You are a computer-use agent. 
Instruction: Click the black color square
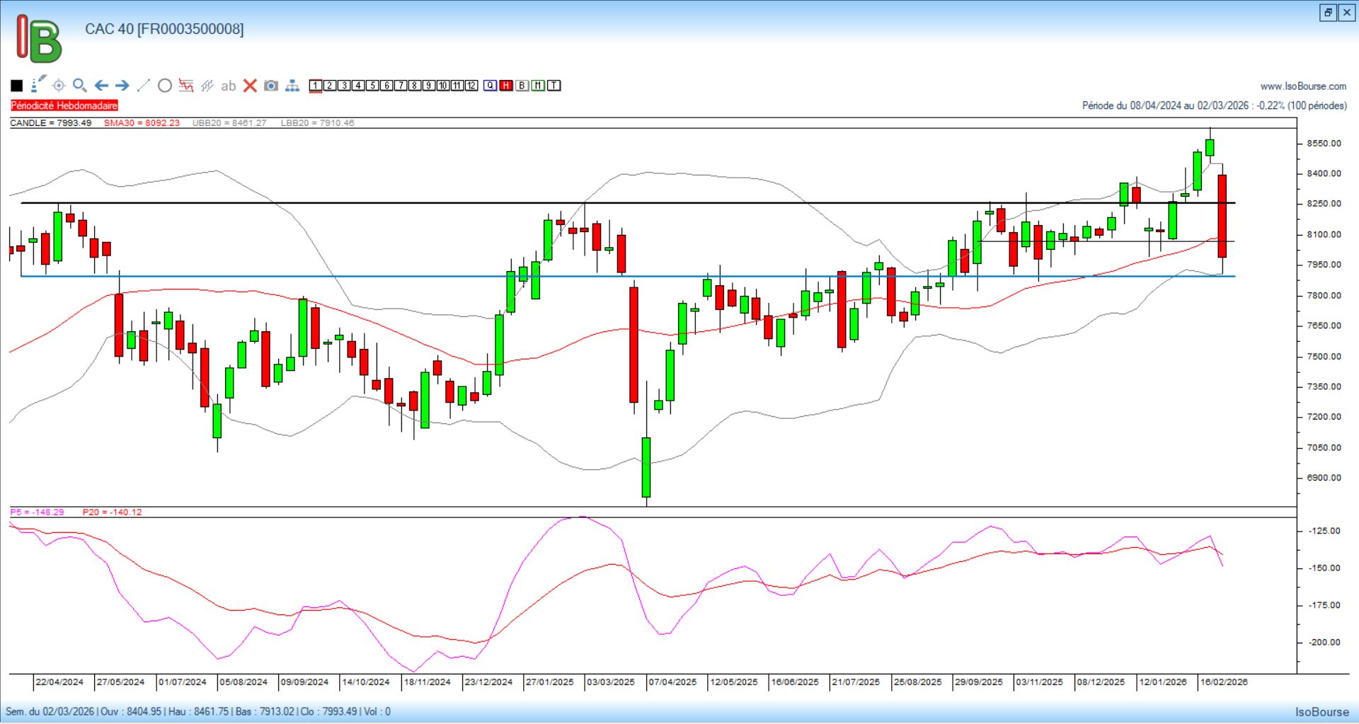coord(17,86)
